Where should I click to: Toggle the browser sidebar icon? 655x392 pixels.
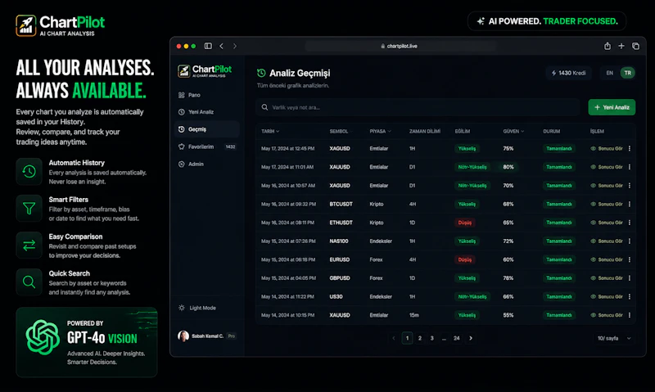208,46
